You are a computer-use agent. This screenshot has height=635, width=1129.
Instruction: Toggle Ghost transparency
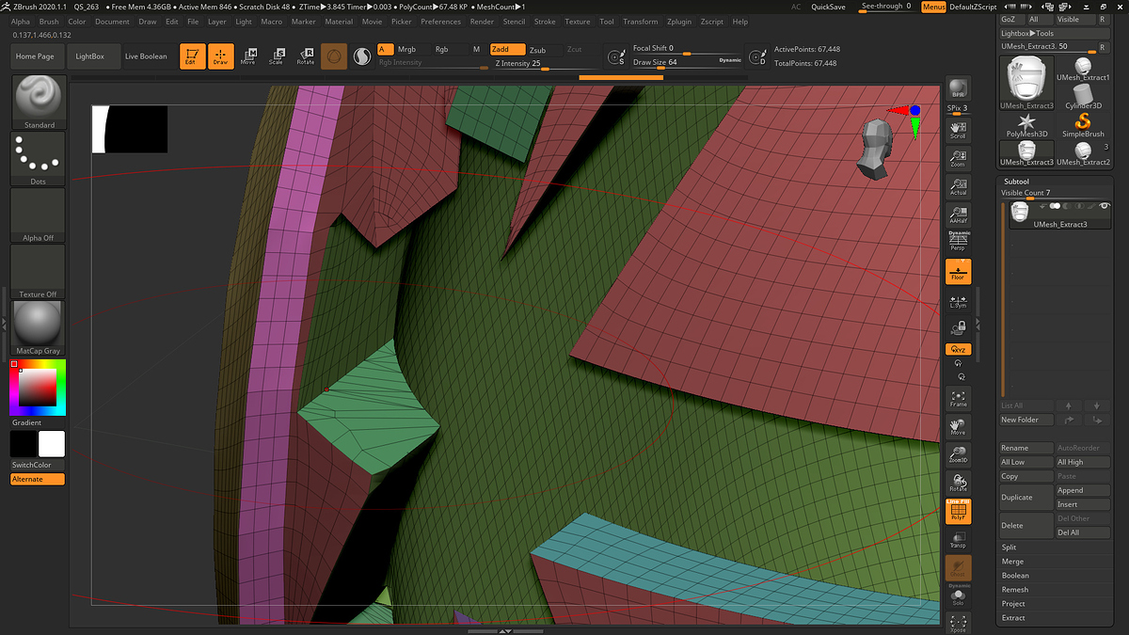[x=958, y=568]
